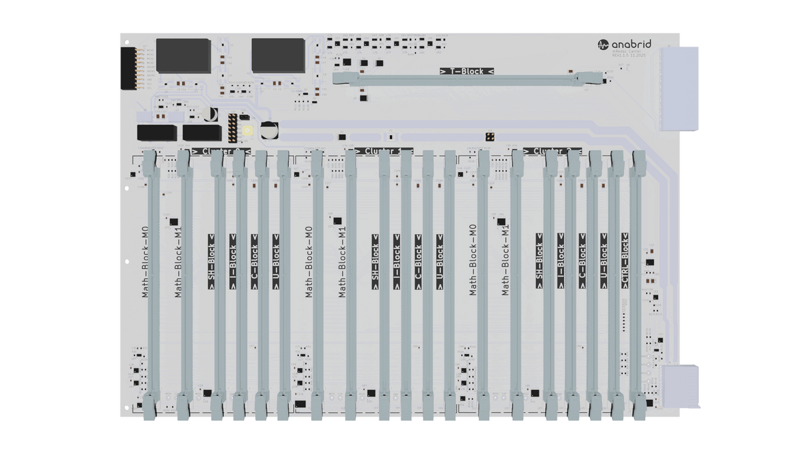Select the '> T-Block <' label
The width and height of the screenshot is (800, 450).
[467, 71]
